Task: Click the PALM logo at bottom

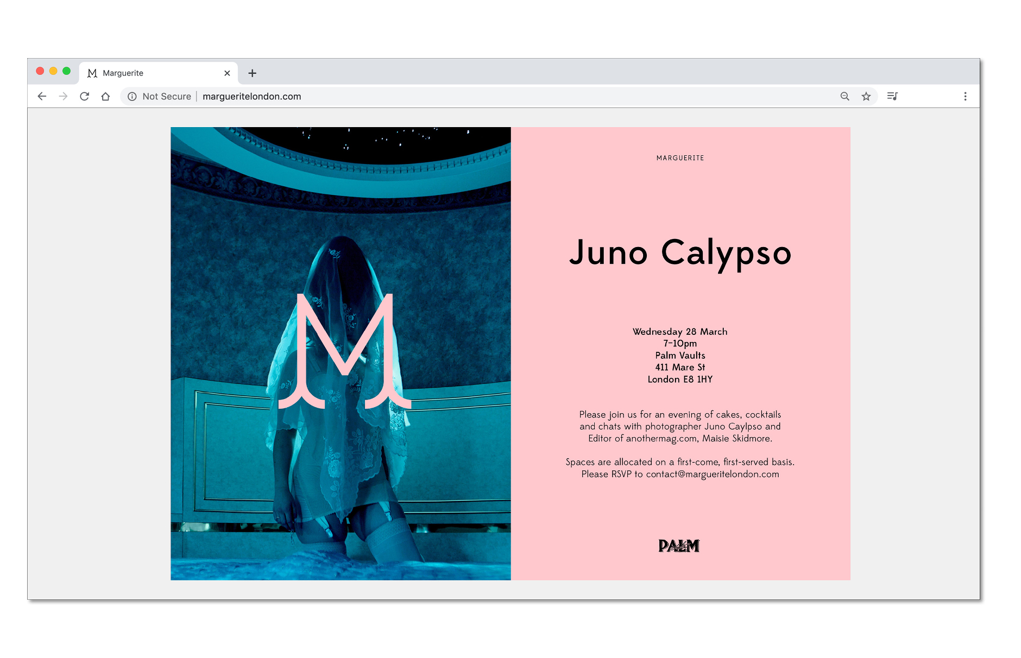Action: pos(679,546)
